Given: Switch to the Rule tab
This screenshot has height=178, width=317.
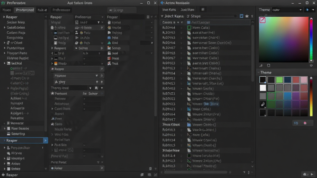Looking at the screenshot, I should [x=42, y=10].
